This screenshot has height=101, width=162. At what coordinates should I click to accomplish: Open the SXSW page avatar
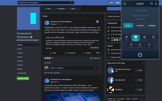tap(111, 90)
